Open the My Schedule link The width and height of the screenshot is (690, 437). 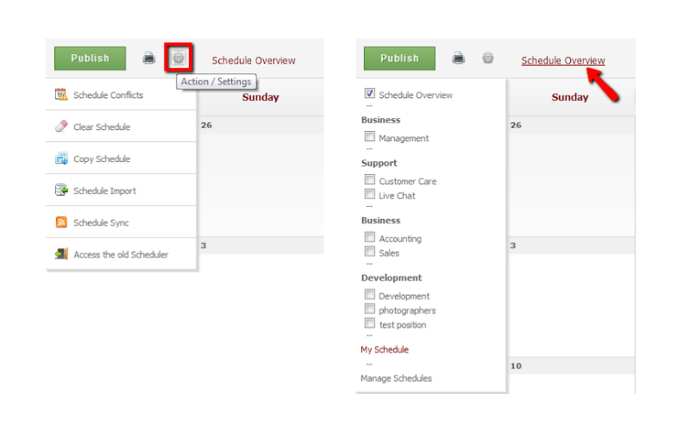click(x=385, y=349)
